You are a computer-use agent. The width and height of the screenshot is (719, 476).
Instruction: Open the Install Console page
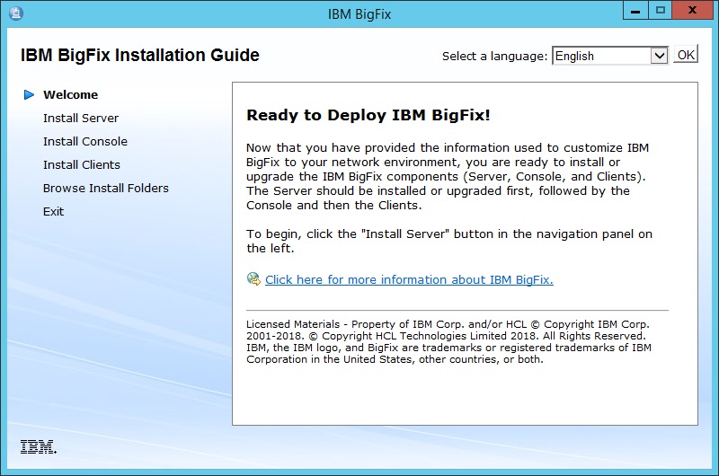(85, 141)
